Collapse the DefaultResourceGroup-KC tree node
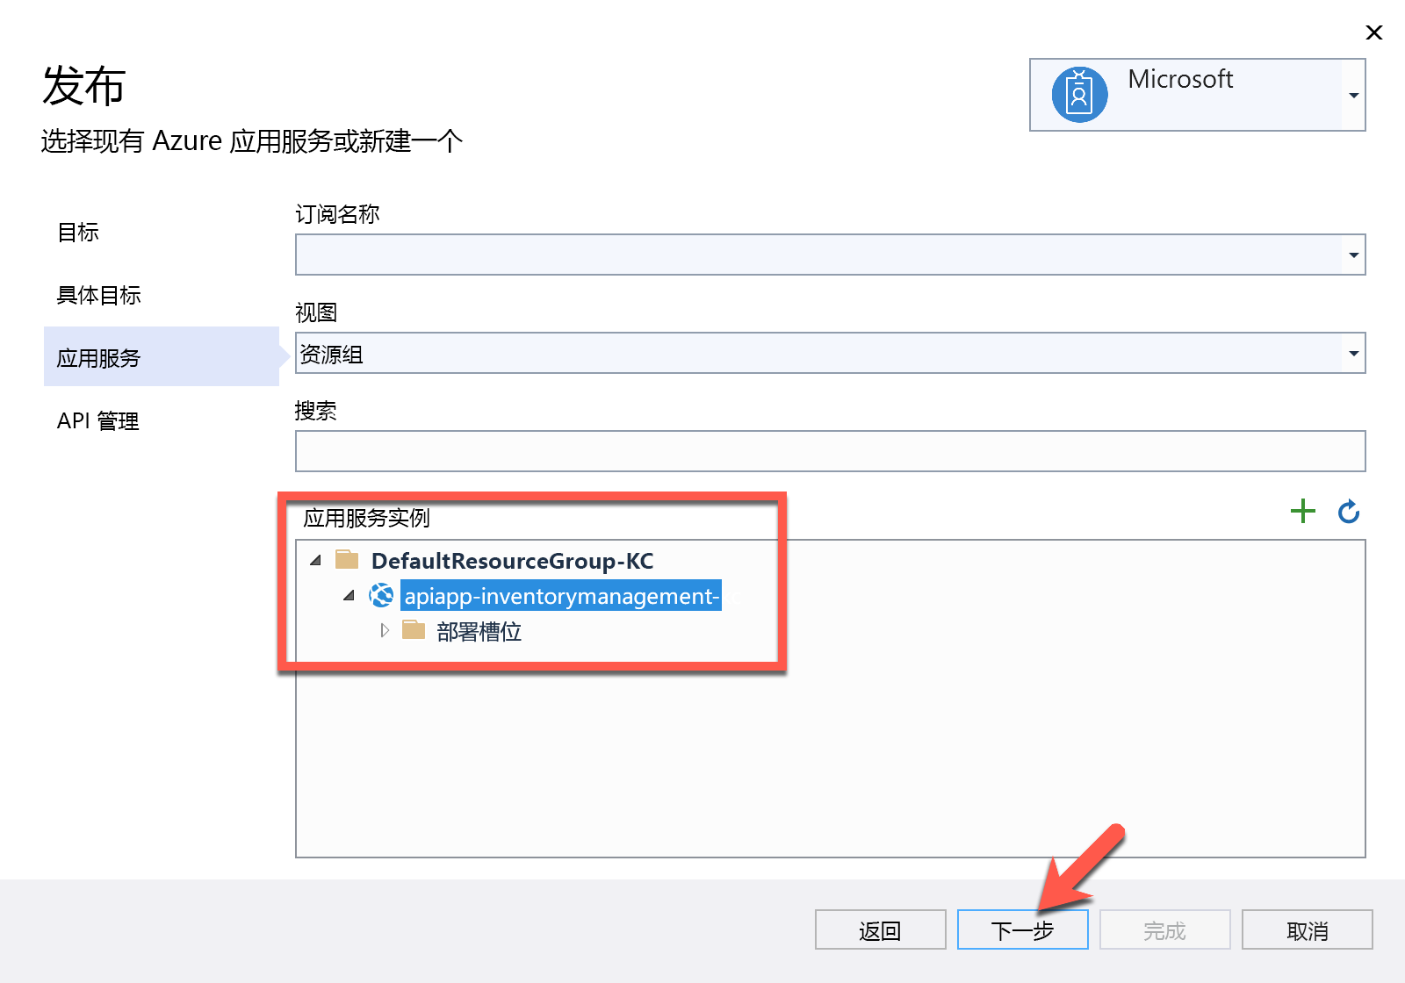1405x983 pixels. click(316, 560)
